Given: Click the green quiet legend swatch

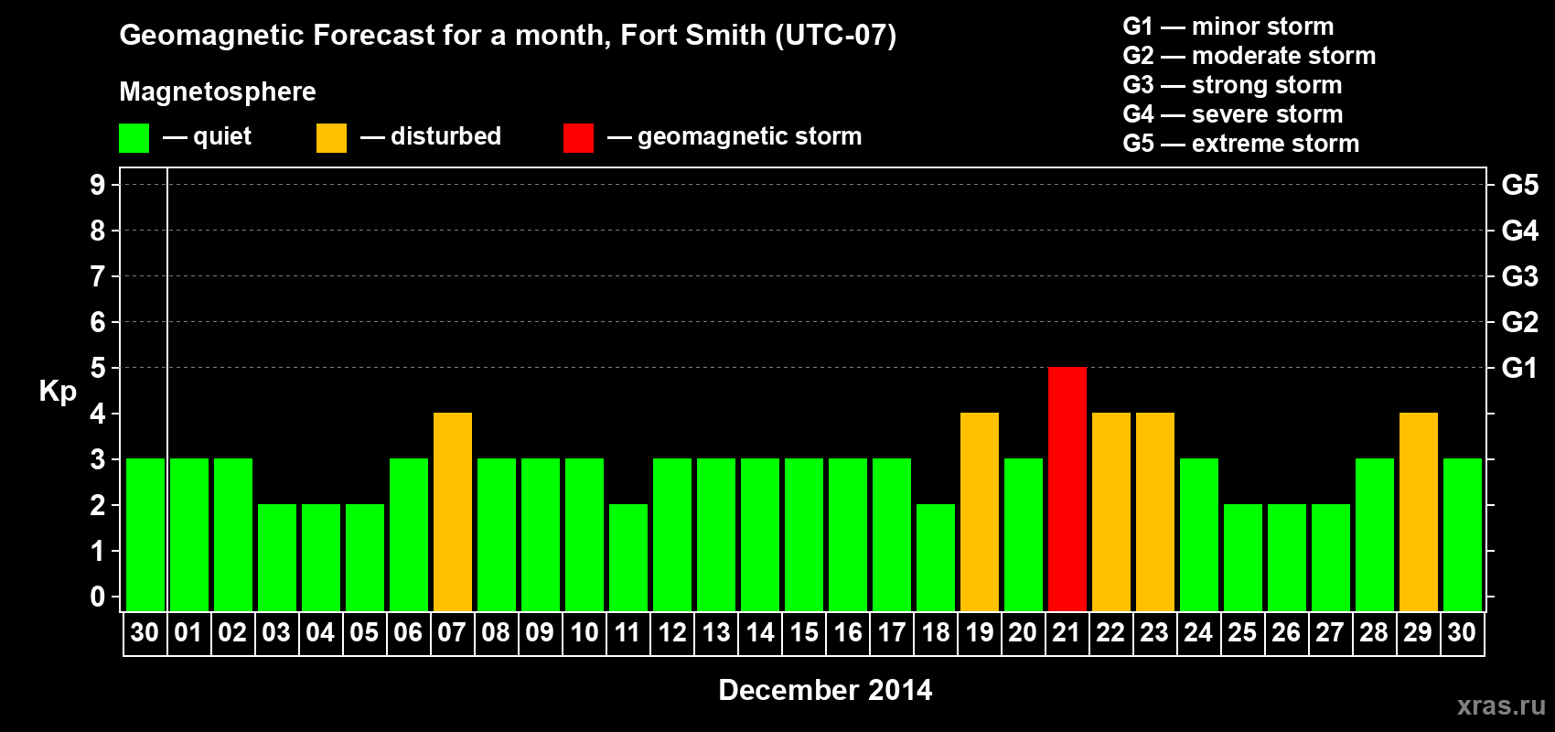Looking at the screenshot, I should (x=134, y=138).
